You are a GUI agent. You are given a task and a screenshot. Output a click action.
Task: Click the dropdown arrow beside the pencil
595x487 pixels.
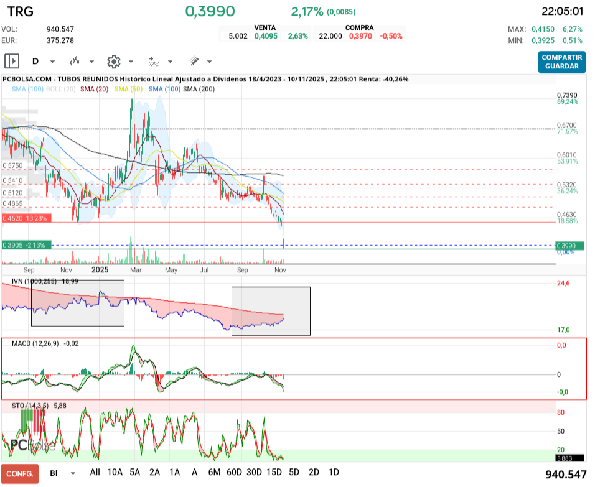(x=209, y=62)
